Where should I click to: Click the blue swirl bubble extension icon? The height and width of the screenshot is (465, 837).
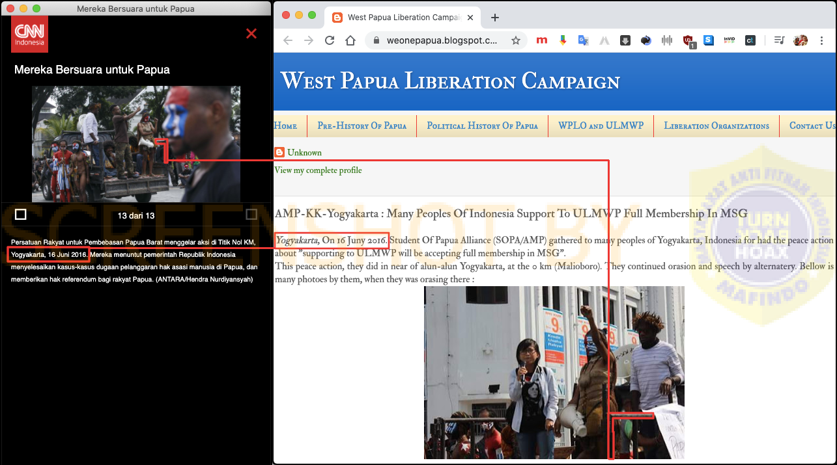645,40
